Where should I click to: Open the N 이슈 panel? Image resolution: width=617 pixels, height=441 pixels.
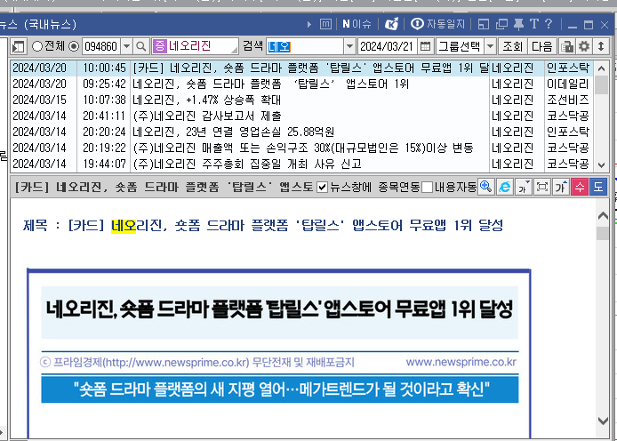(x=357, y=24)
